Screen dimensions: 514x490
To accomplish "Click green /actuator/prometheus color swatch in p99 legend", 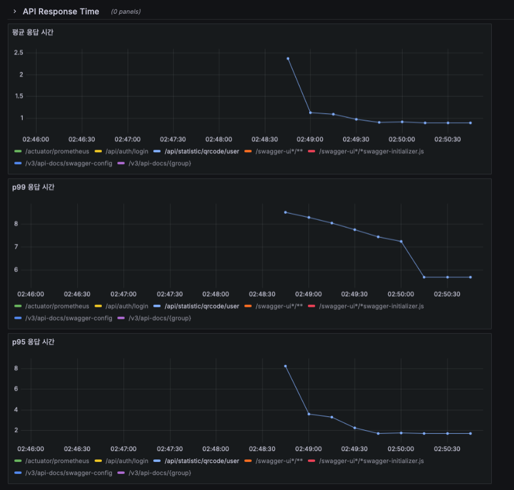I will (x=18, y=306).
